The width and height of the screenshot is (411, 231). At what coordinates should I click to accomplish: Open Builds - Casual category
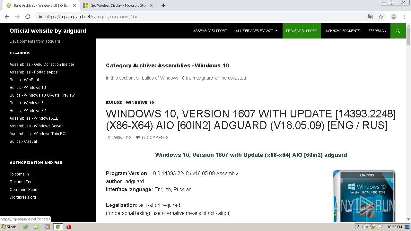23,141
